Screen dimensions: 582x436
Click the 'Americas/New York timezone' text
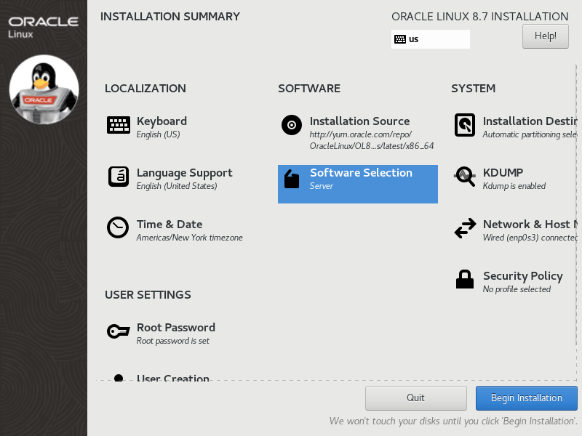coord(190,238)
